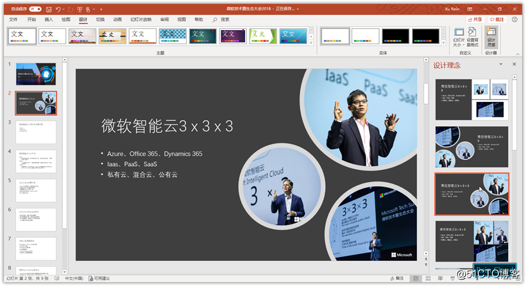Switch to the 动画 ribbon tab
The width and height of the screenshot is (526, 286).
click(x=117, y=19)
